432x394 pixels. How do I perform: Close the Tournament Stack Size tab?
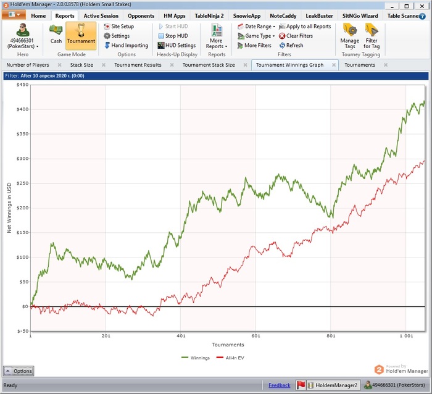[x=245, y=65]
